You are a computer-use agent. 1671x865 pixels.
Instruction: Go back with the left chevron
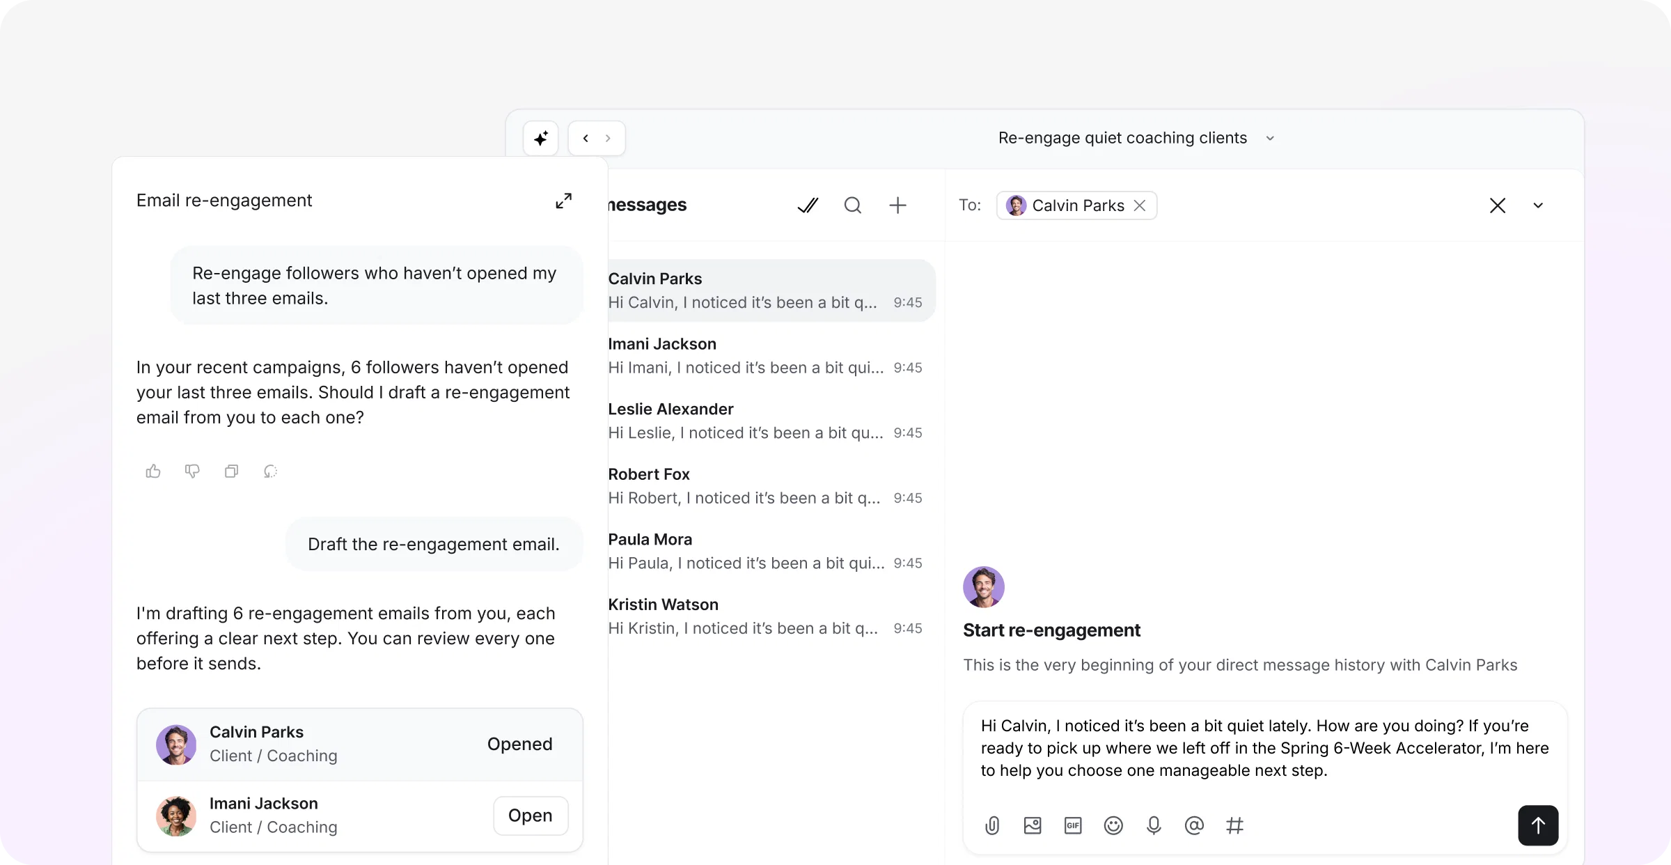pos(586,138)
